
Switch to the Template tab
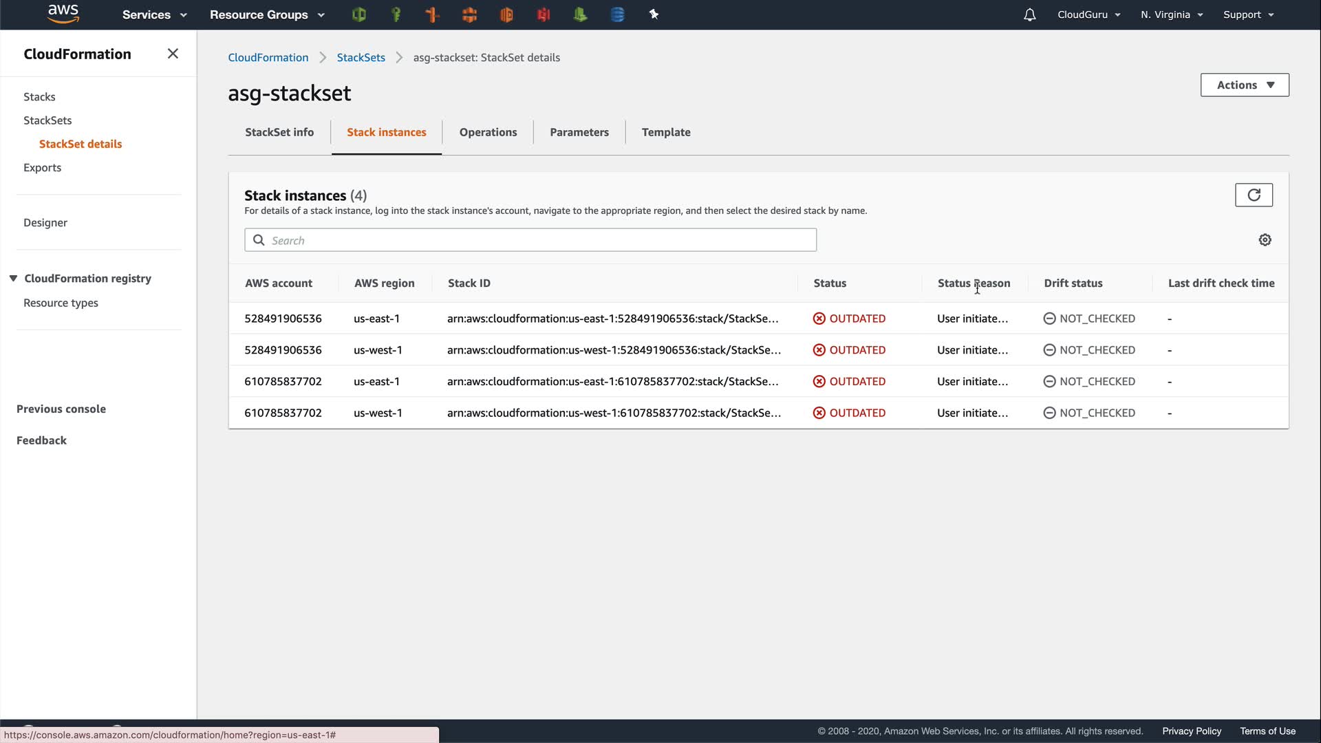coord(665,132)
